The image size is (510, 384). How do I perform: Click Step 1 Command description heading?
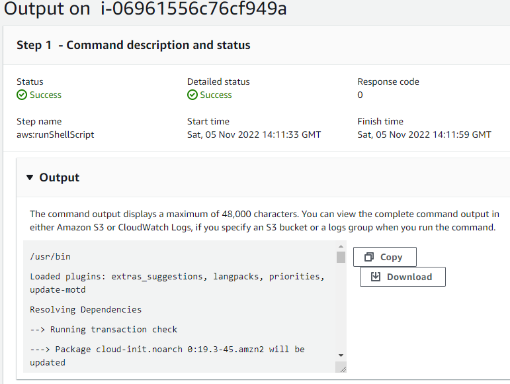coord(134,45)
